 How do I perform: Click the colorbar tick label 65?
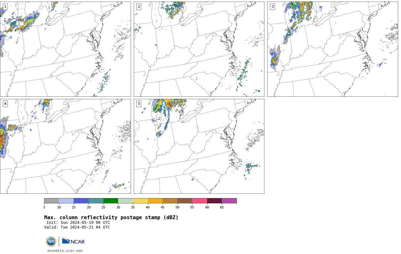[x=222, y=207]
